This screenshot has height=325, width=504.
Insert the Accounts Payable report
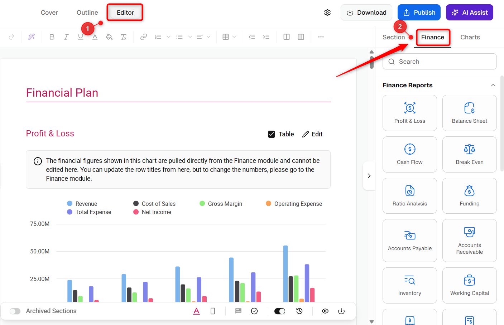(x=410, y=241)
